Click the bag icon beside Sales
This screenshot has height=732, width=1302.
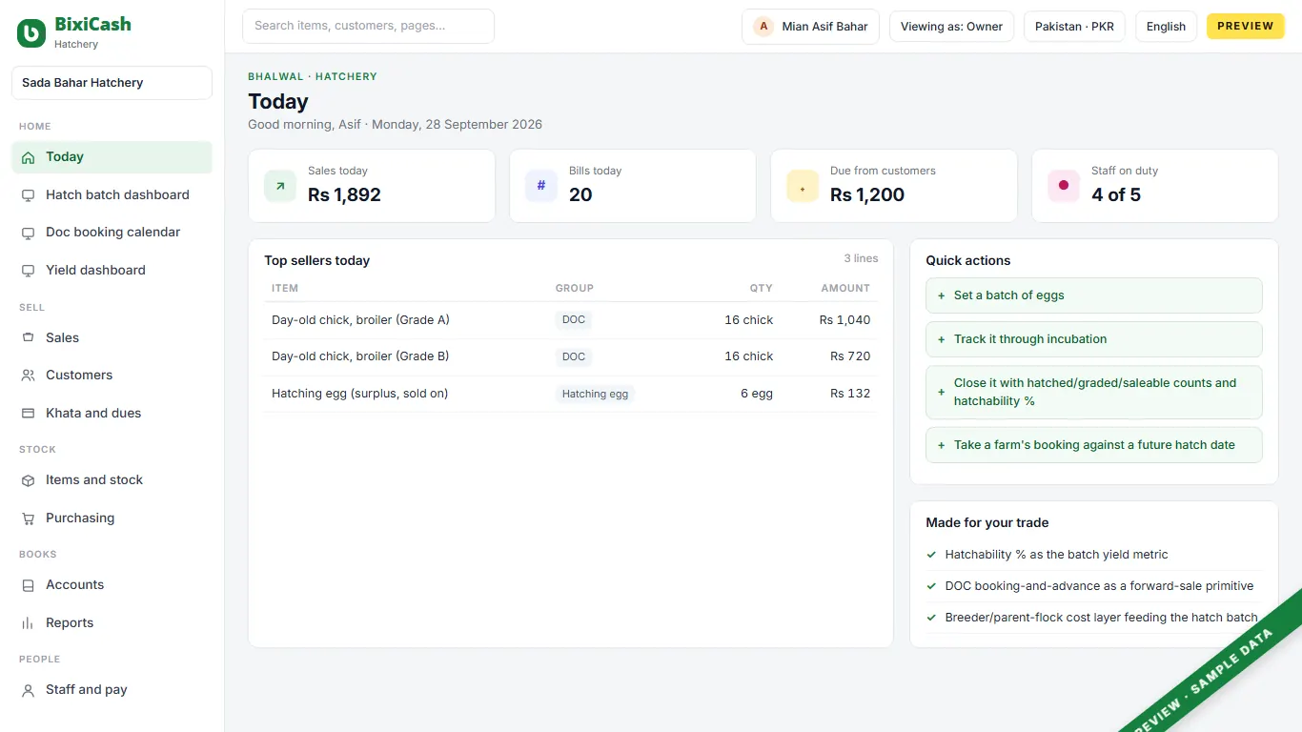[28, 337]
